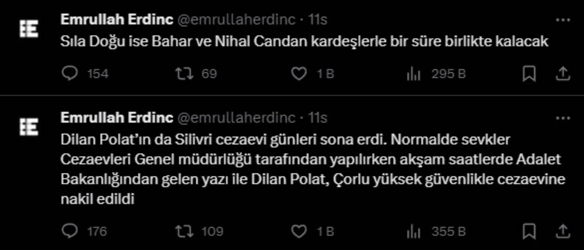Open more options on Sıla Doğu tweet
The image size is (584, 250).
tap(563, 20)
